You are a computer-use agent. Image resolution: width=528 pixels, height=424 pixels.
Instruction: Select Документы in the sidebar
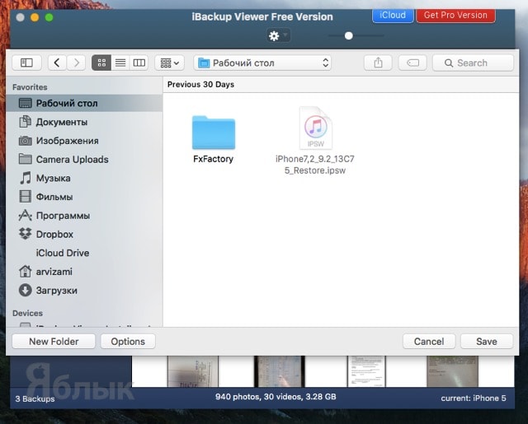61,122
